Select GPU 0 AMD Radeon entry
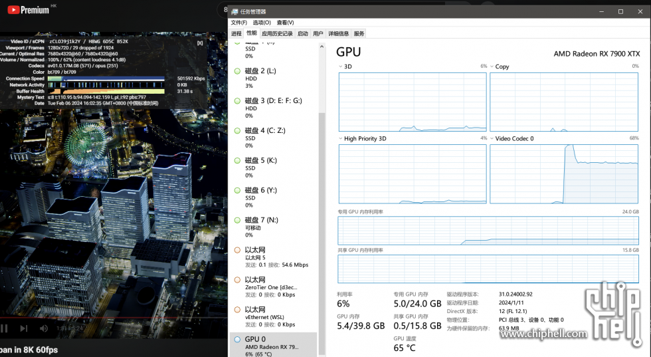The image size is (651, 357). (x=273, y=345)
